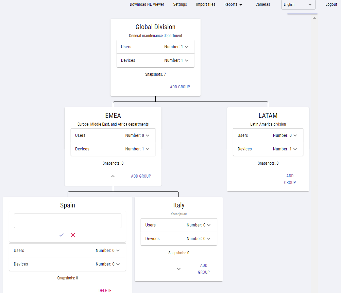The image size is (341, 293).
Task: Expand Italy subgroups with down chevron
Action: 179,269
